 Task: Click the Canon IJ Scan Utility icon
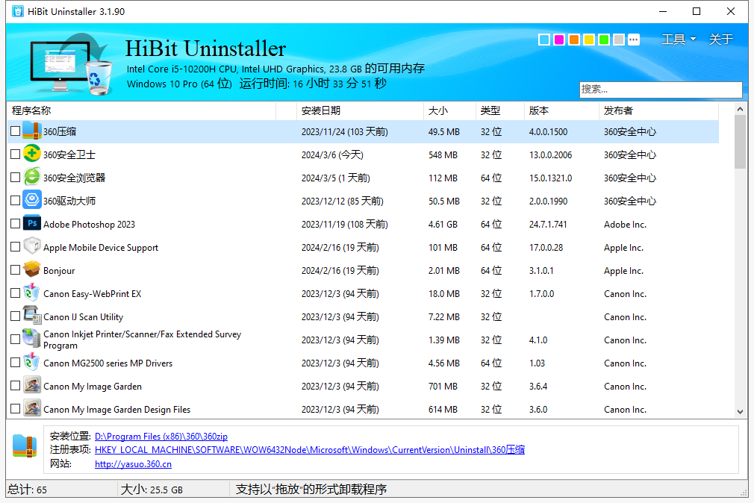[32, 316]
